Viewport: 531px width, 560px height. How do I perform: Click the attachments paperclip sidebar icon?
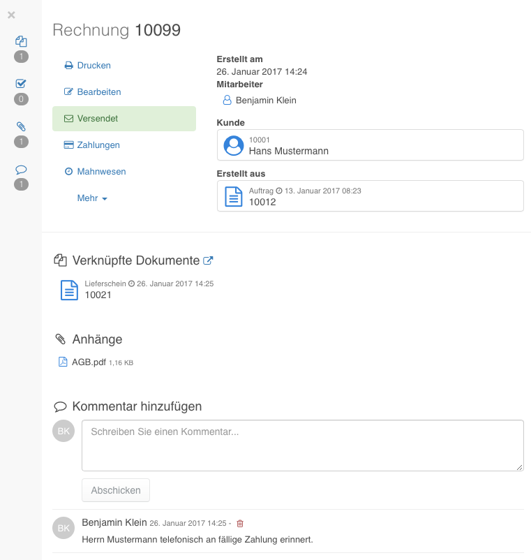(x=21, y=126)
